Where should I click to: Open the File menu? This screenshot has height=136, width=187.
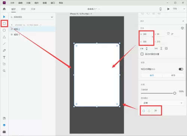point(12,3)
